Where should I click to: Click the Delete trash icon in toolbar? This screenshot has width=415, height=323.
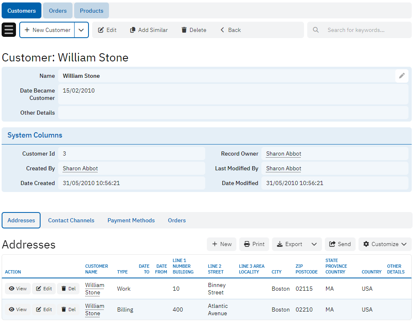point(184,30)
